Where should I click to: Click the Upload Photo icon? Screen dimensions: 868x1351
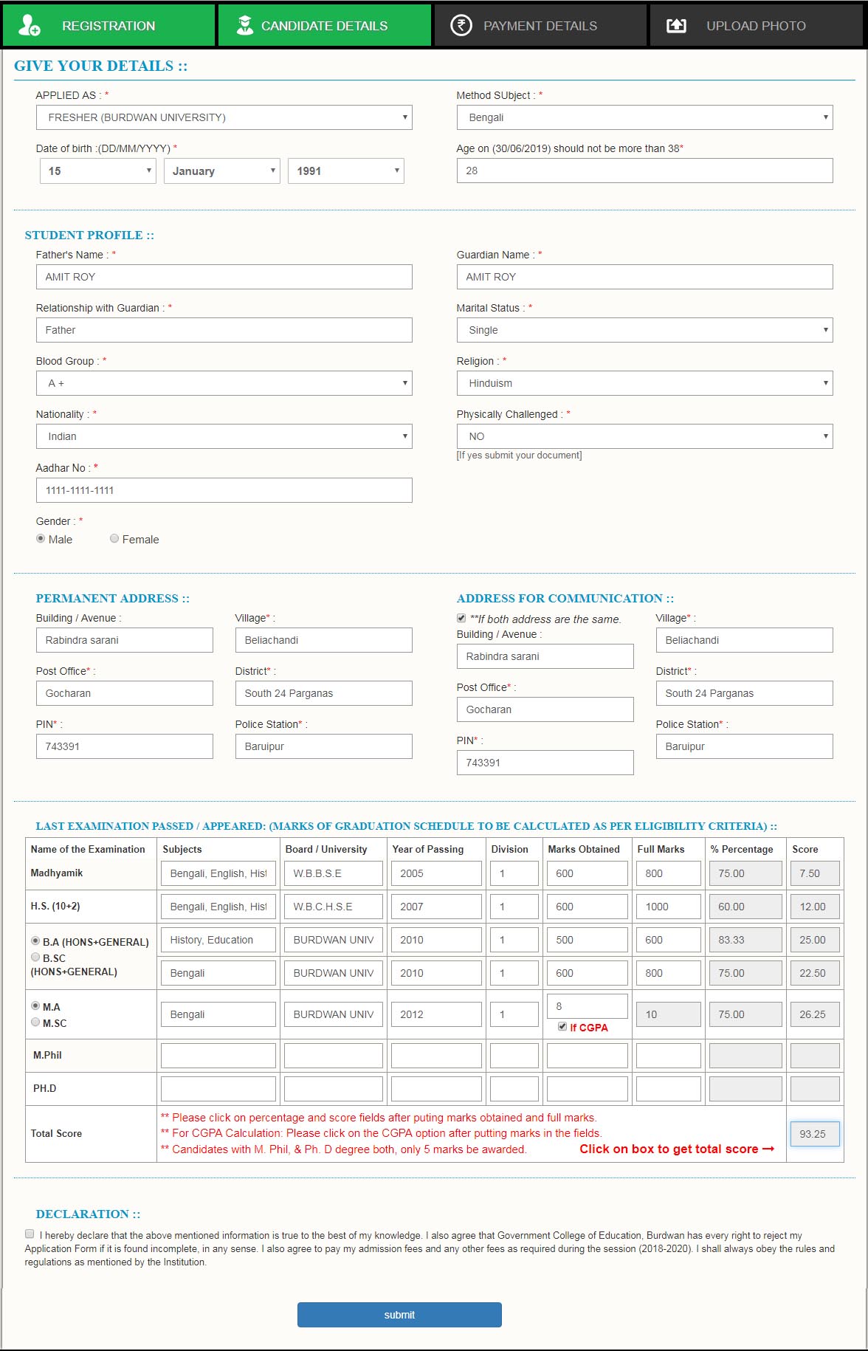point(676,26)
